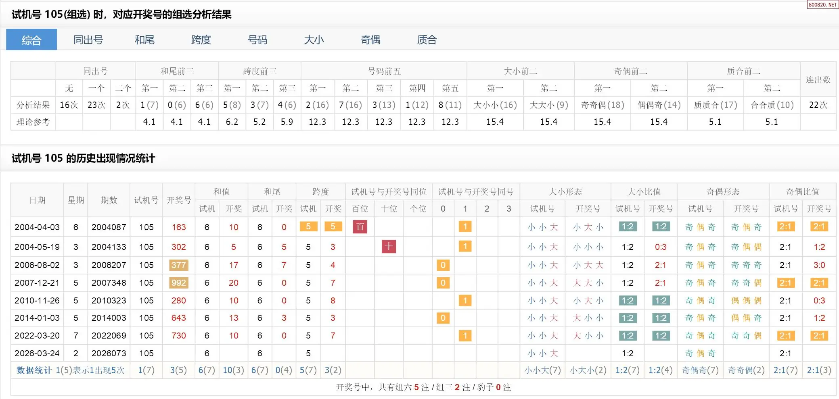This screenshot has width=839, height=399.
Task: Click the date 2010-11-26 cell
Action: pyautogui.click(x=37, y=301)
